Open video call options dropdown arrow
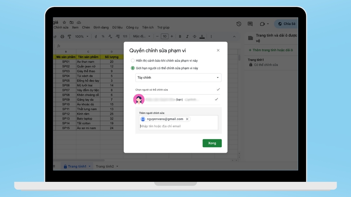The height and width of the screenshot is (197, 351). point(268,24)
